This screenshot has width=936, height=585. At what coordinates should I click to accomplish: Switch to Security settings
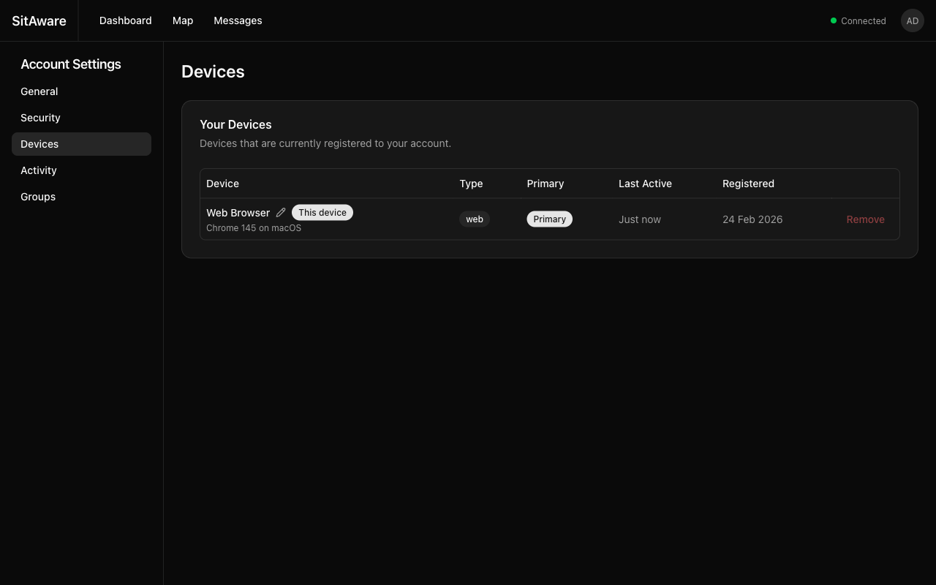coord(40,118)
